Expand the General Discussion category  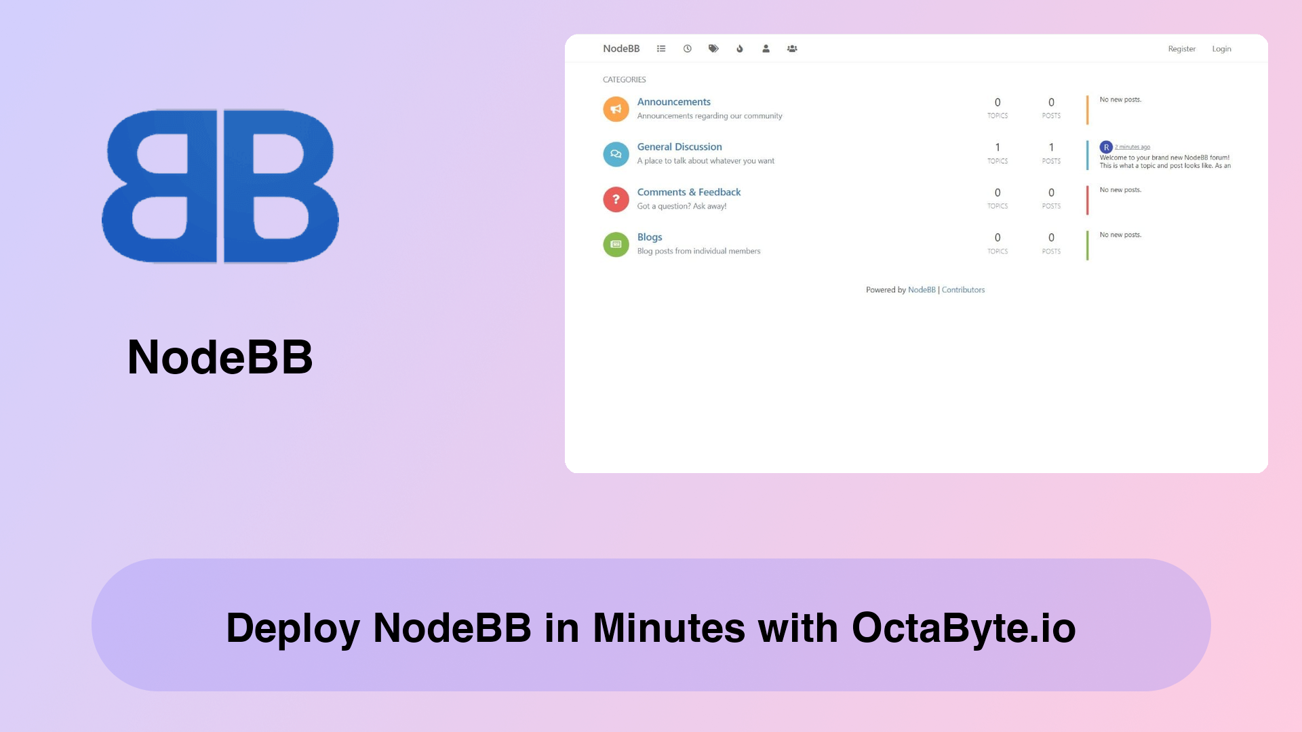click(679, 146)
